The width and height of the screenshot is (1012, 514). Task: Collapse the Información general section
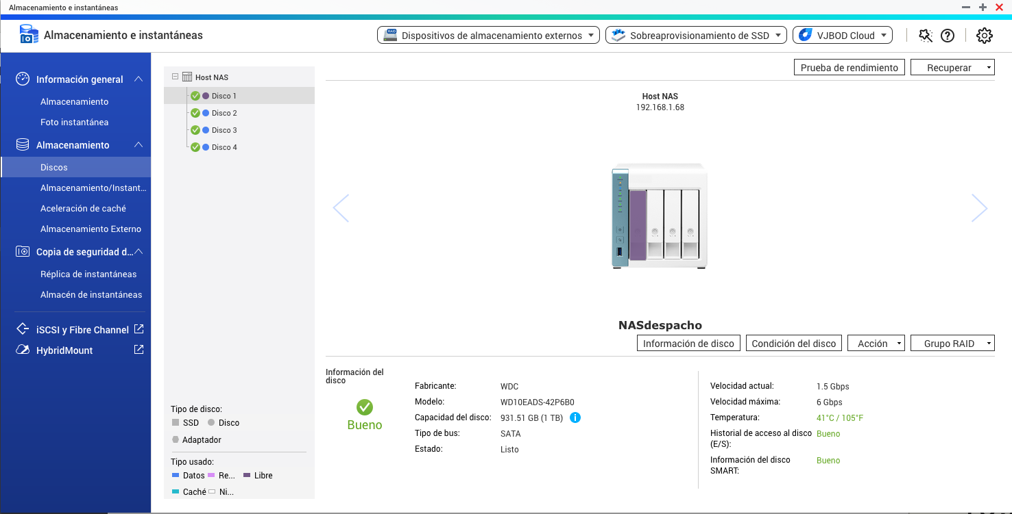coord(138,79)
